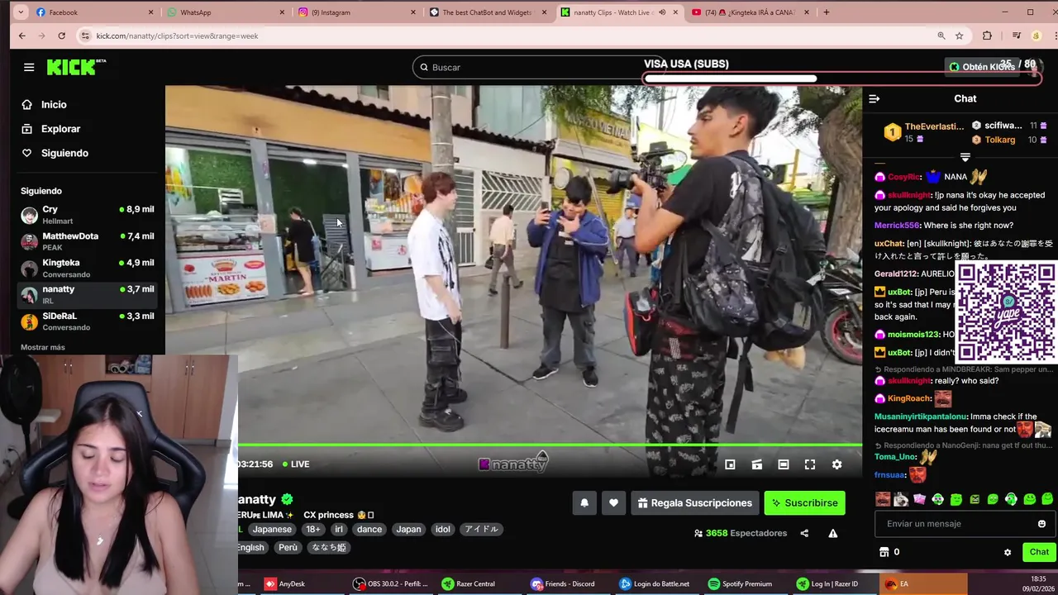The width and height of the screenshot is (1058, 595).
Task: Open the chat shop icon
Action: 884,552
